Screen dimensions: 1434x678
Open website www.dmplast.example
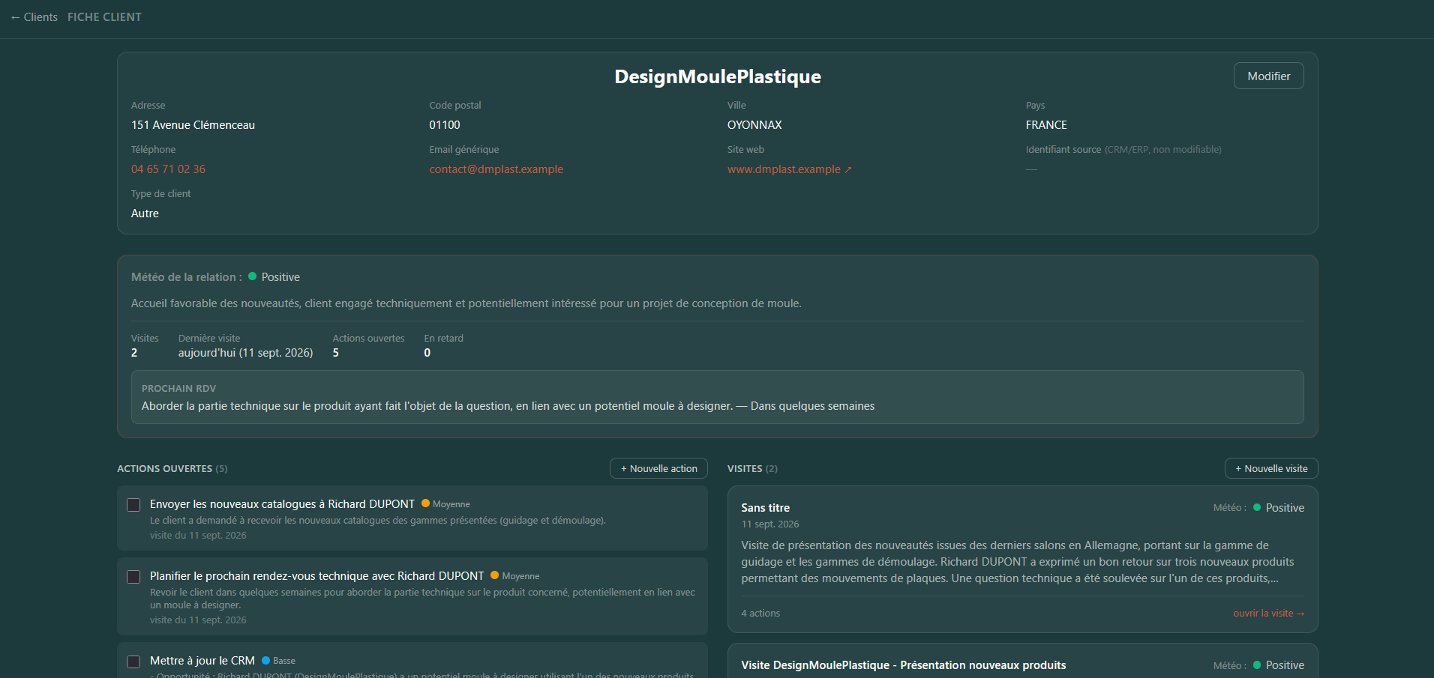(x=784, y=169)
